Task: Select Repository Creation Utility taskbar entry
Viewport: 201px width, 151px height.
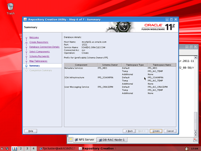Action: click(98, 148)
